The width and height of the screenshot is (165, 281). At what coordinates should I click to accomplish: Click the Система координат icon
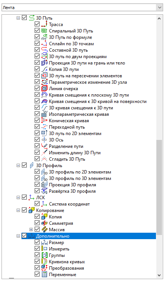point(44,204)
